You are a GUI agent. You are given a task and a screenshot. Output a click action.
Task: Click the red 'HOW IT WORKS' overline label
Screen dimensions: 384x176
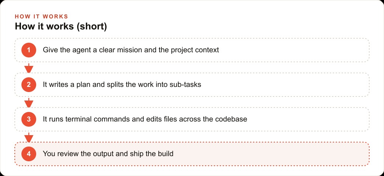pos(41,17)
